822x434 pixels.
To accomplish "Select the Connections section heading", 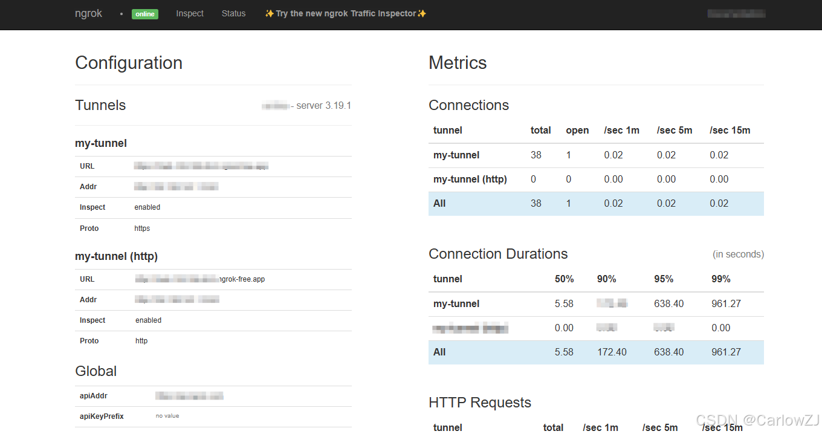I will pyautogui.click(x=469, y=105).
